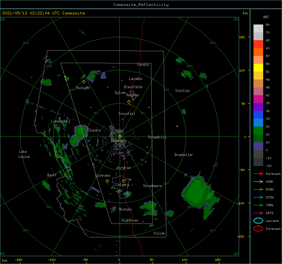282x264 pixels.
Task: Click the cyan current ellipse icon
Action: click(258, 221)
